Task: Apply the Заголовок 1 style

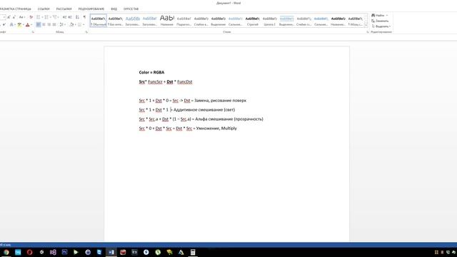Action: coord(133,21)
